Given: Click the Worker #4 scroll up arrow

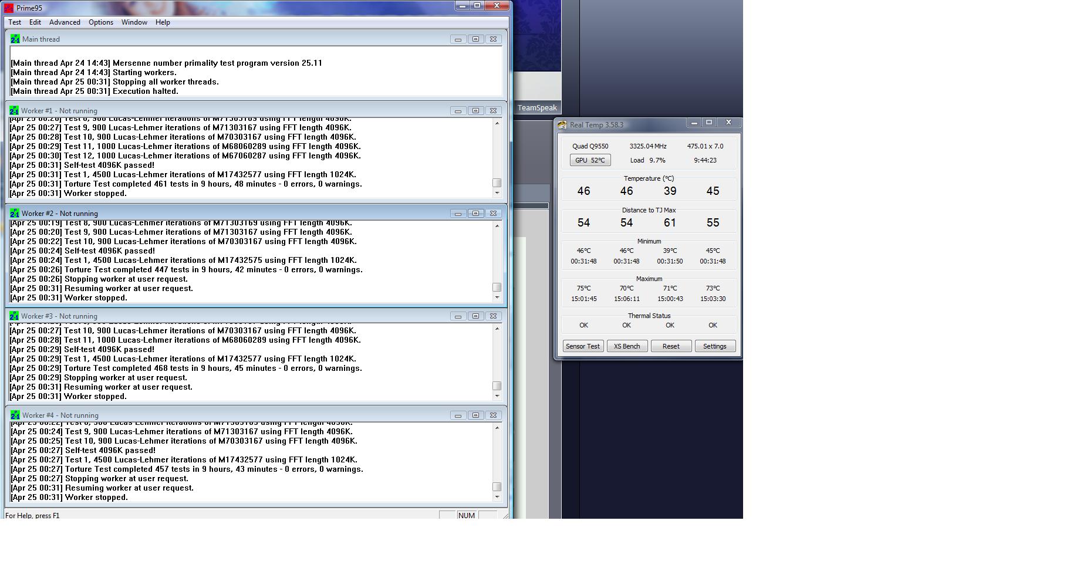Looking at the screenshot, I should point(497,428).
